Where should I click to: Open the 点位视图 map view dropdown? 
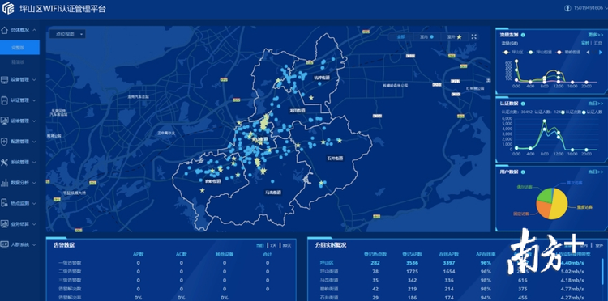tap(68, 34)
